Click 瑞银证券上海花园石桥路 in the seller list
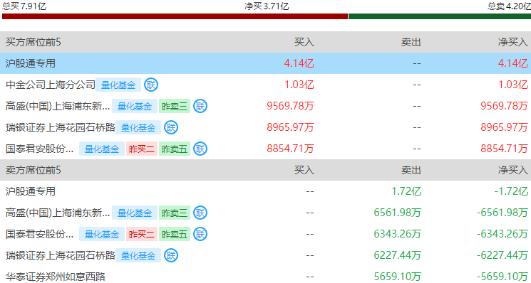531x283 pixels. click(x=61, y=255)
